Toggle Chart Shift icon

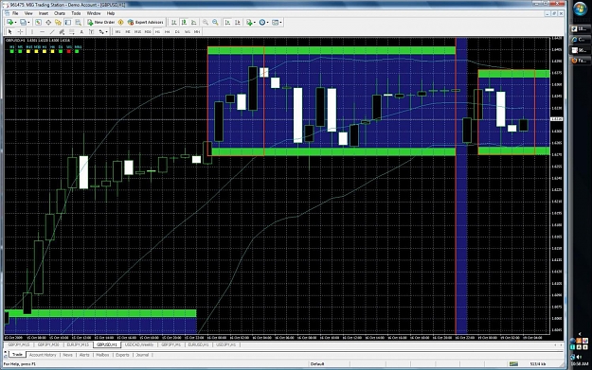[238, 23]
